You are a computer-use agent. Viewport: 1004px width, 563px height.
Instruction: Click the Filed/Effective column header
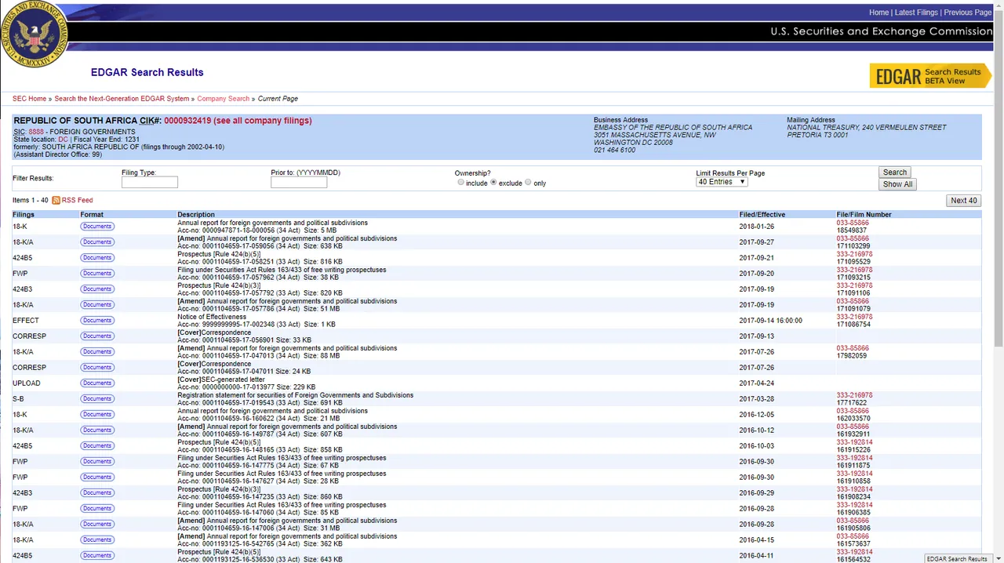762,215
